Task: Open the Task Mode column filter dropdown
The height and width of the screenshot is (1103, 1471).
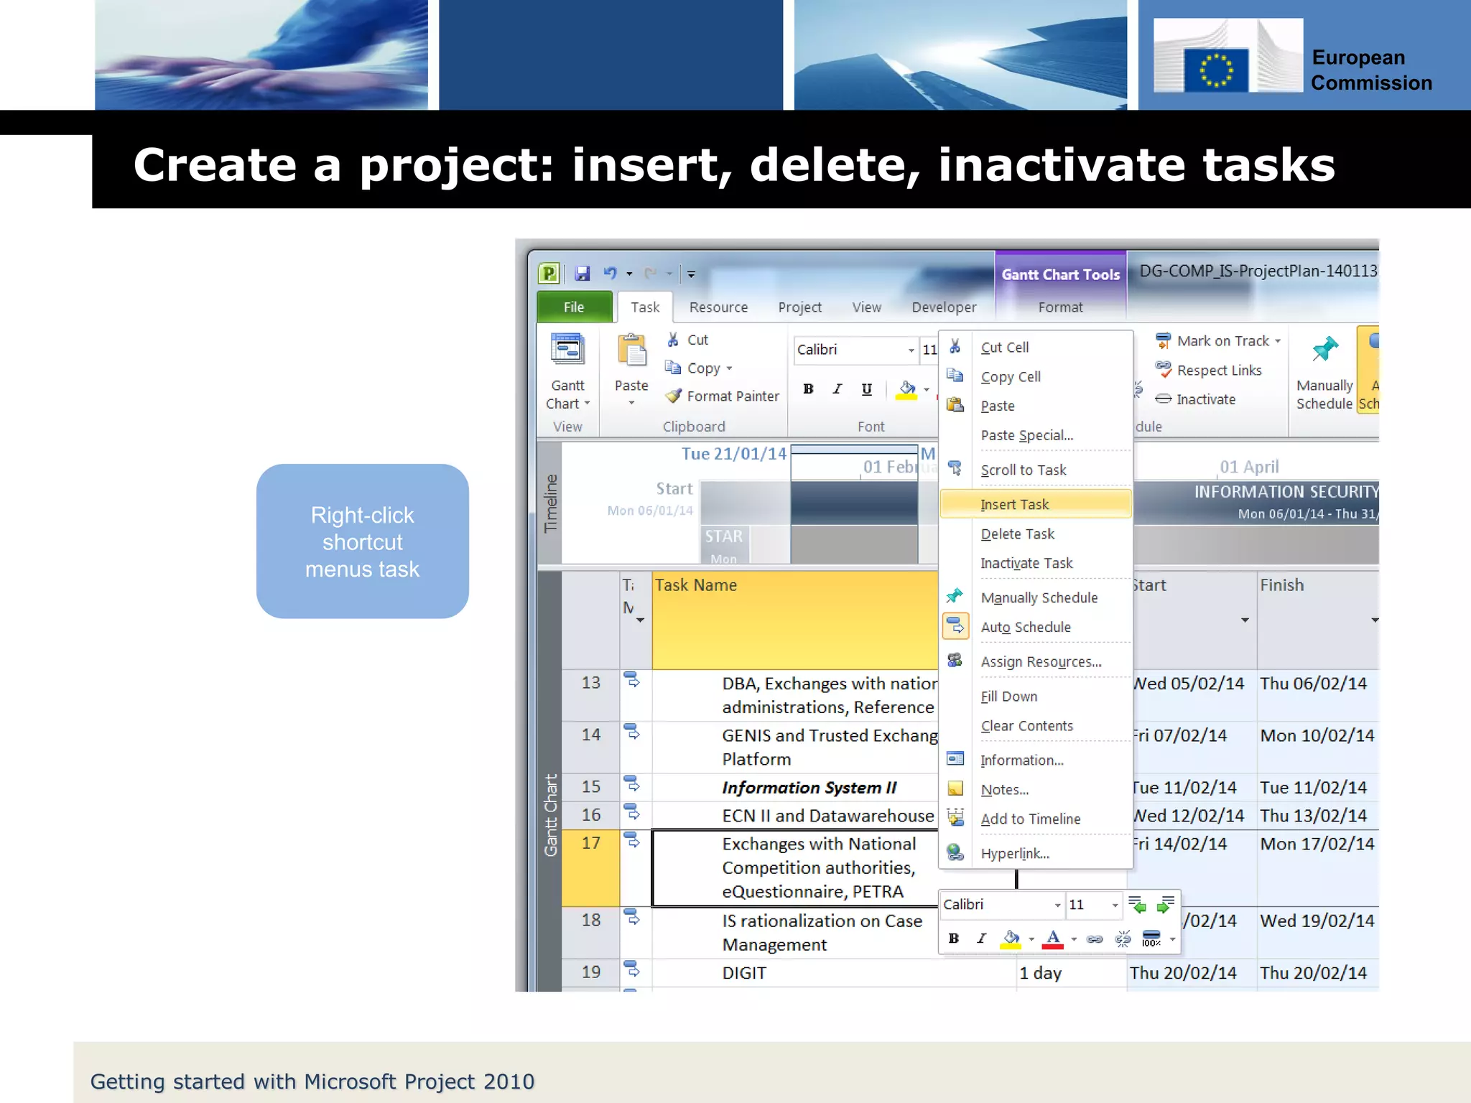Action: (x=640, y=620)
